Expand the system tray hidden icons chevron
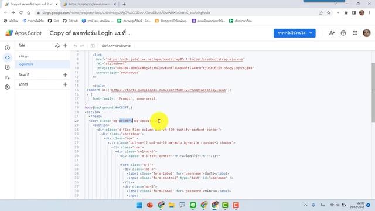This screenshot has width=375, height=211. [x=305, y=205]
